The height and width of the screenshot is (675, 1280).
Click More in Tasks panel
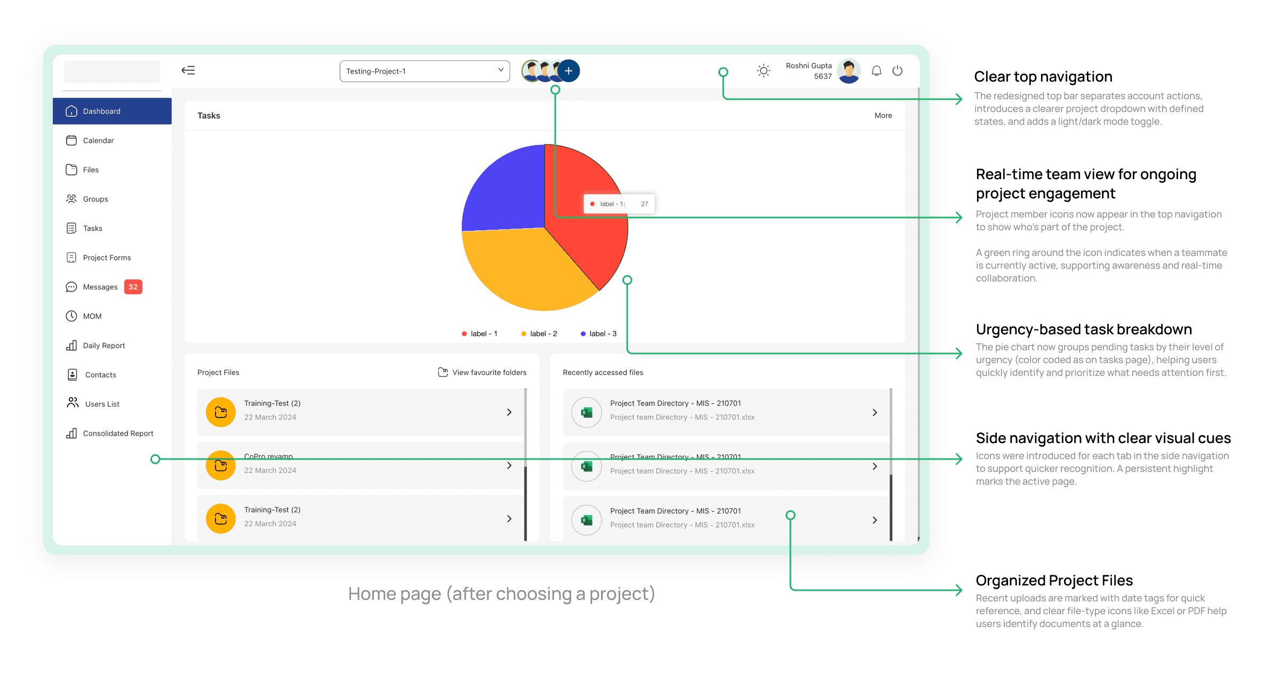click(883, 115)
